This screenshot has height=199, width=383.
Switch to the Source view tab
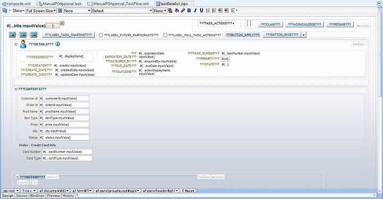point(22,196)
